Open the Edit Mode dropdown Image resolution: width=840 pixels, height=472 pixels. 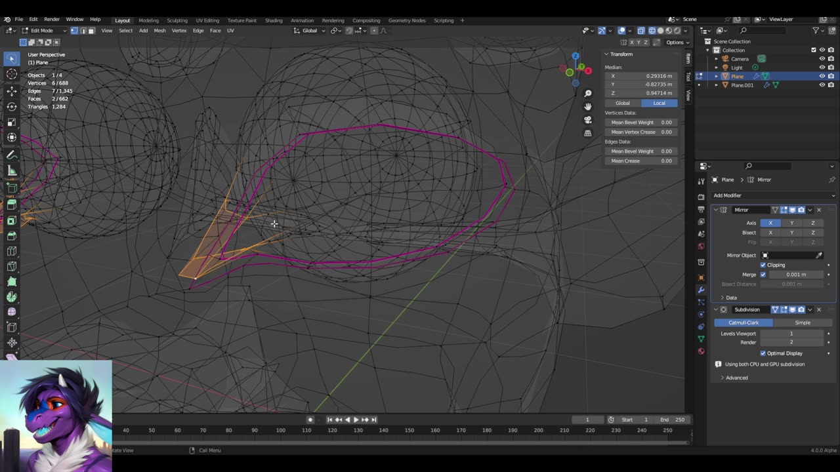point(45,30)
